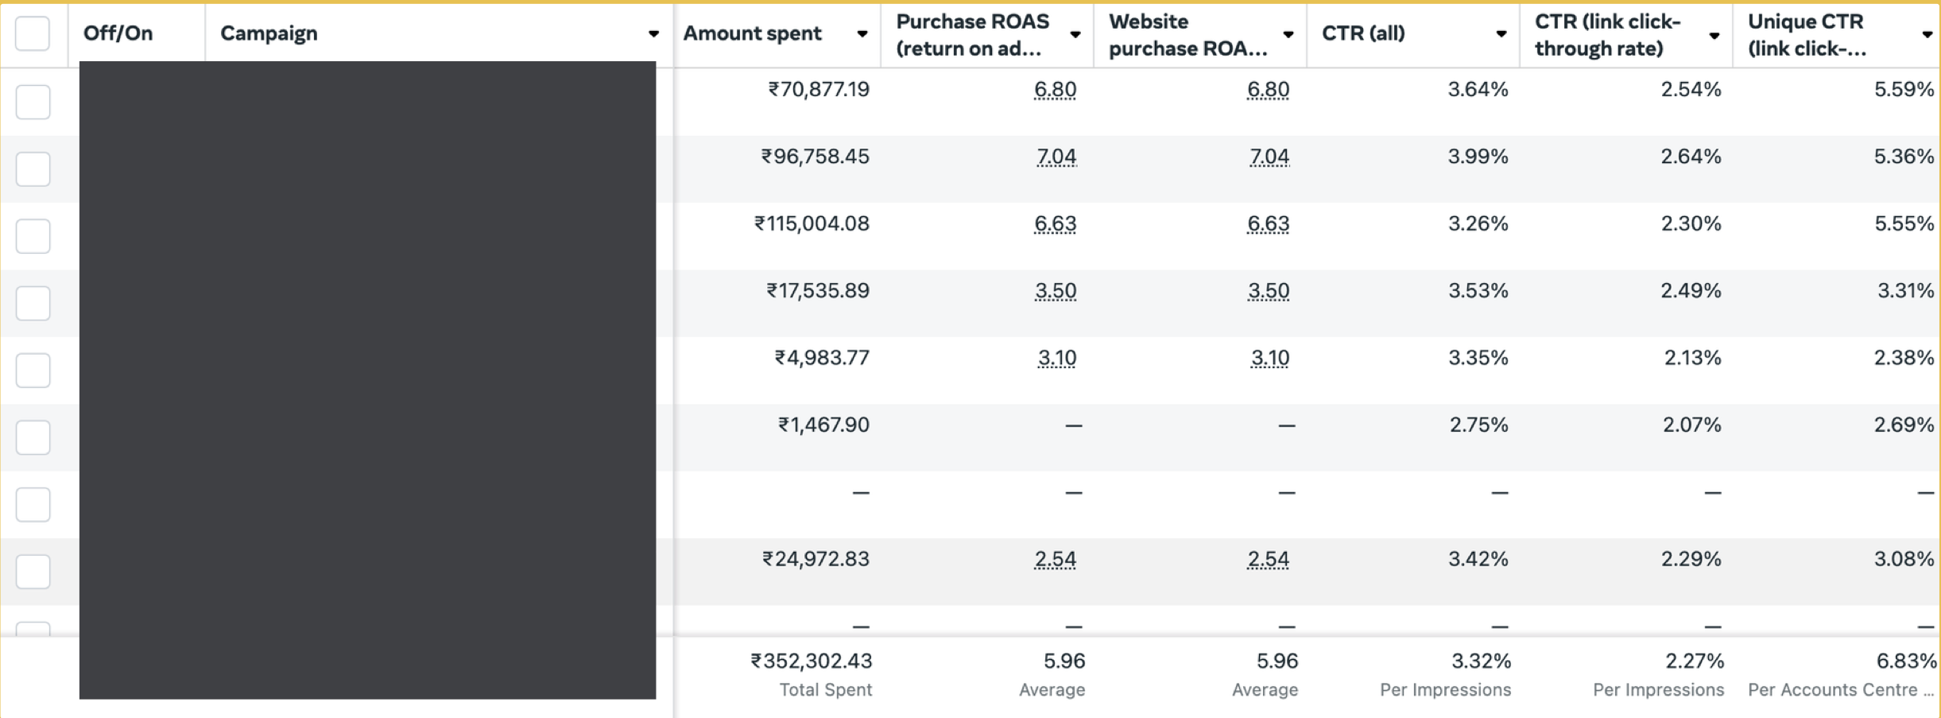Tick checkbox beside the ₹115,004.08 row
Image resolution: width=1941 pixels, height=718 pixels.
point(33,236)
